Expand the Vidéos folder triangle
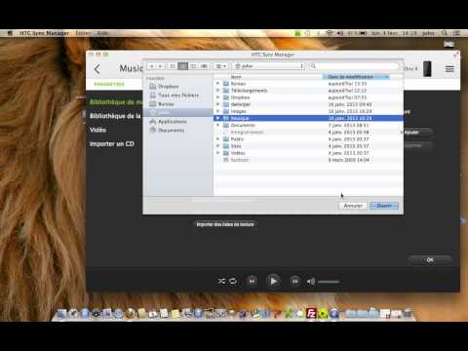Image resolution: width=468 pixels, height=351 pixels. [218, 153]
